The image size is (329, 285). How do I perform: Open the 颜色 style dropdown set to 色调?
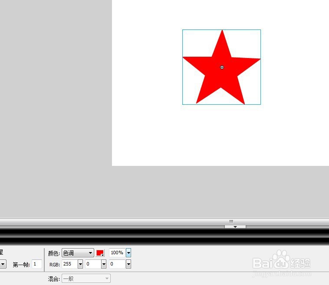(78, 253)
